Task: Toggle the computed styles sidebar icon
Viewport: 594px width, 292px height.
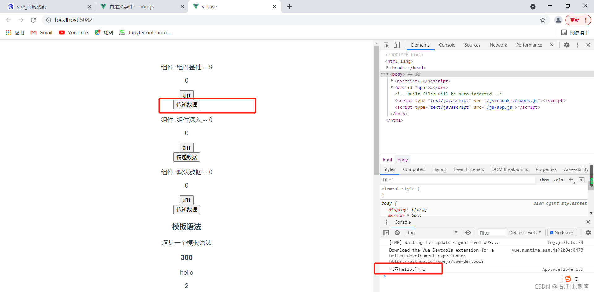Action: 582,180
